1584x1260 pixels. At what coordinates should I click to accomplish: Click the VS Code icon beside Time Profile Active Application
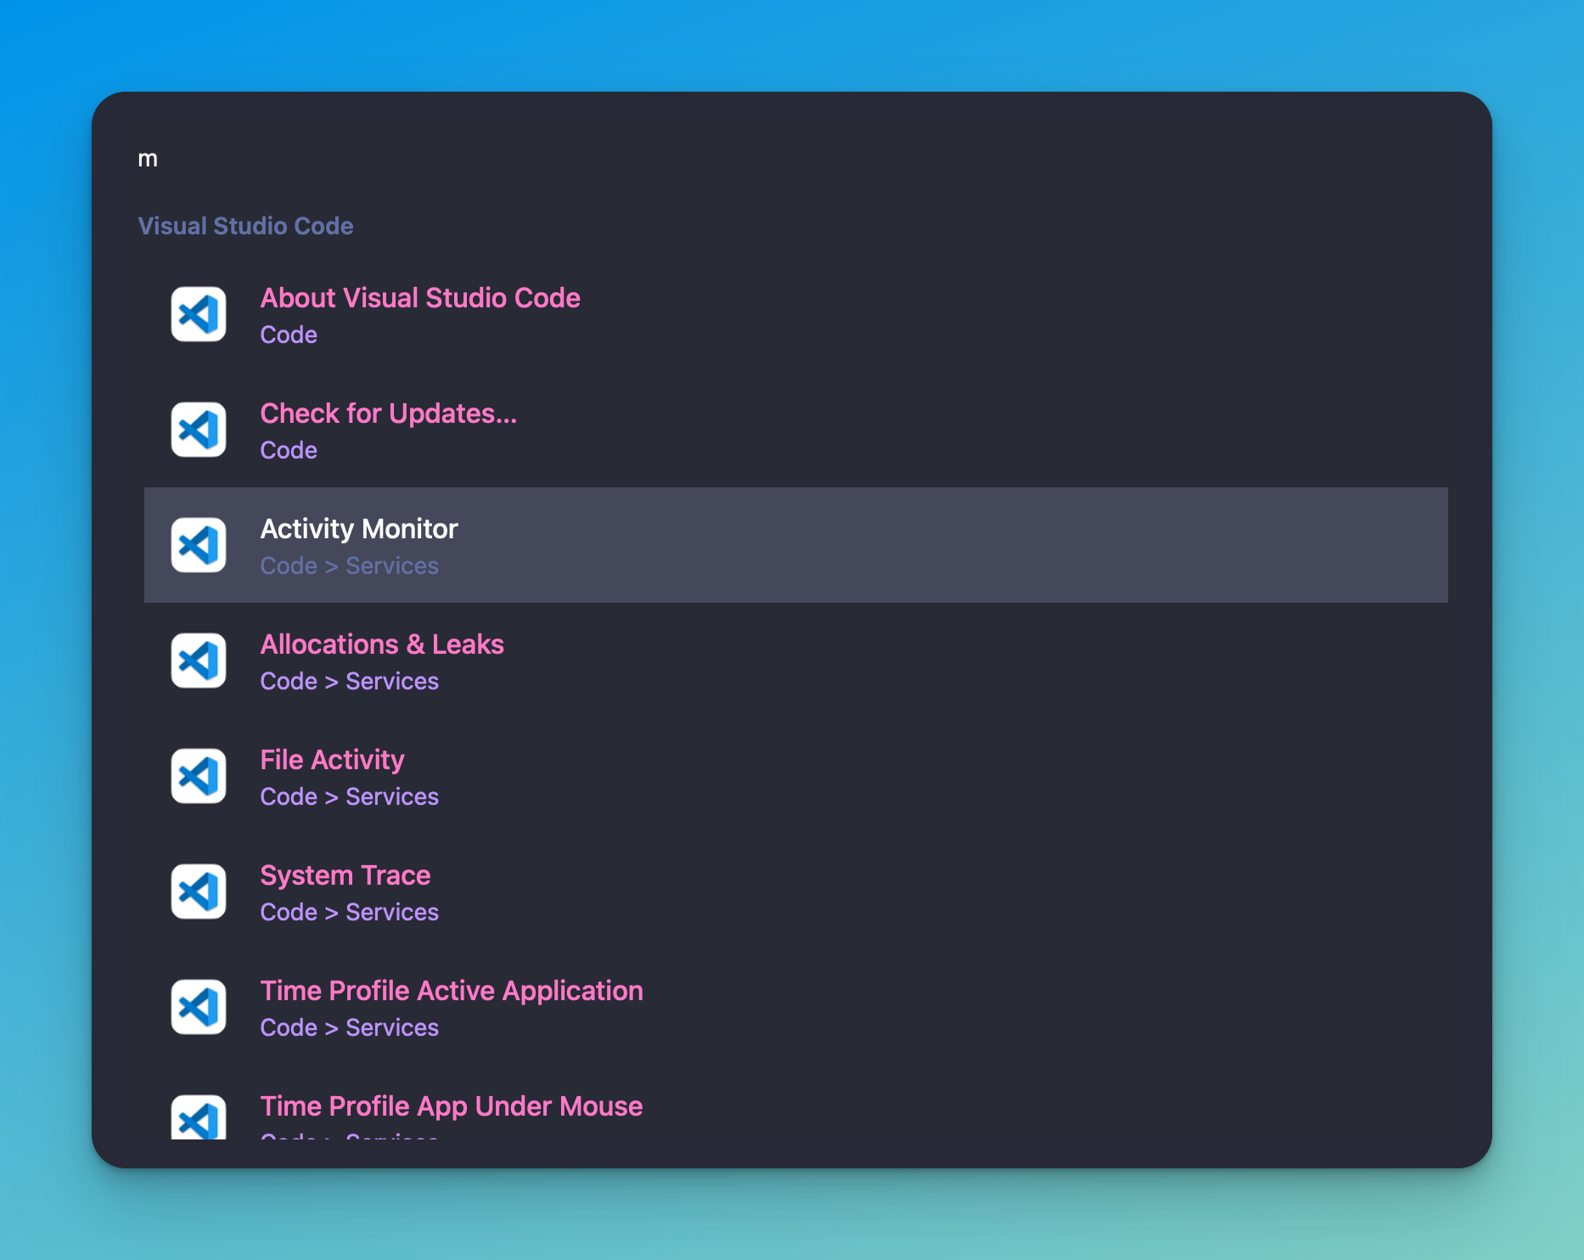[x=199, y=1007]
